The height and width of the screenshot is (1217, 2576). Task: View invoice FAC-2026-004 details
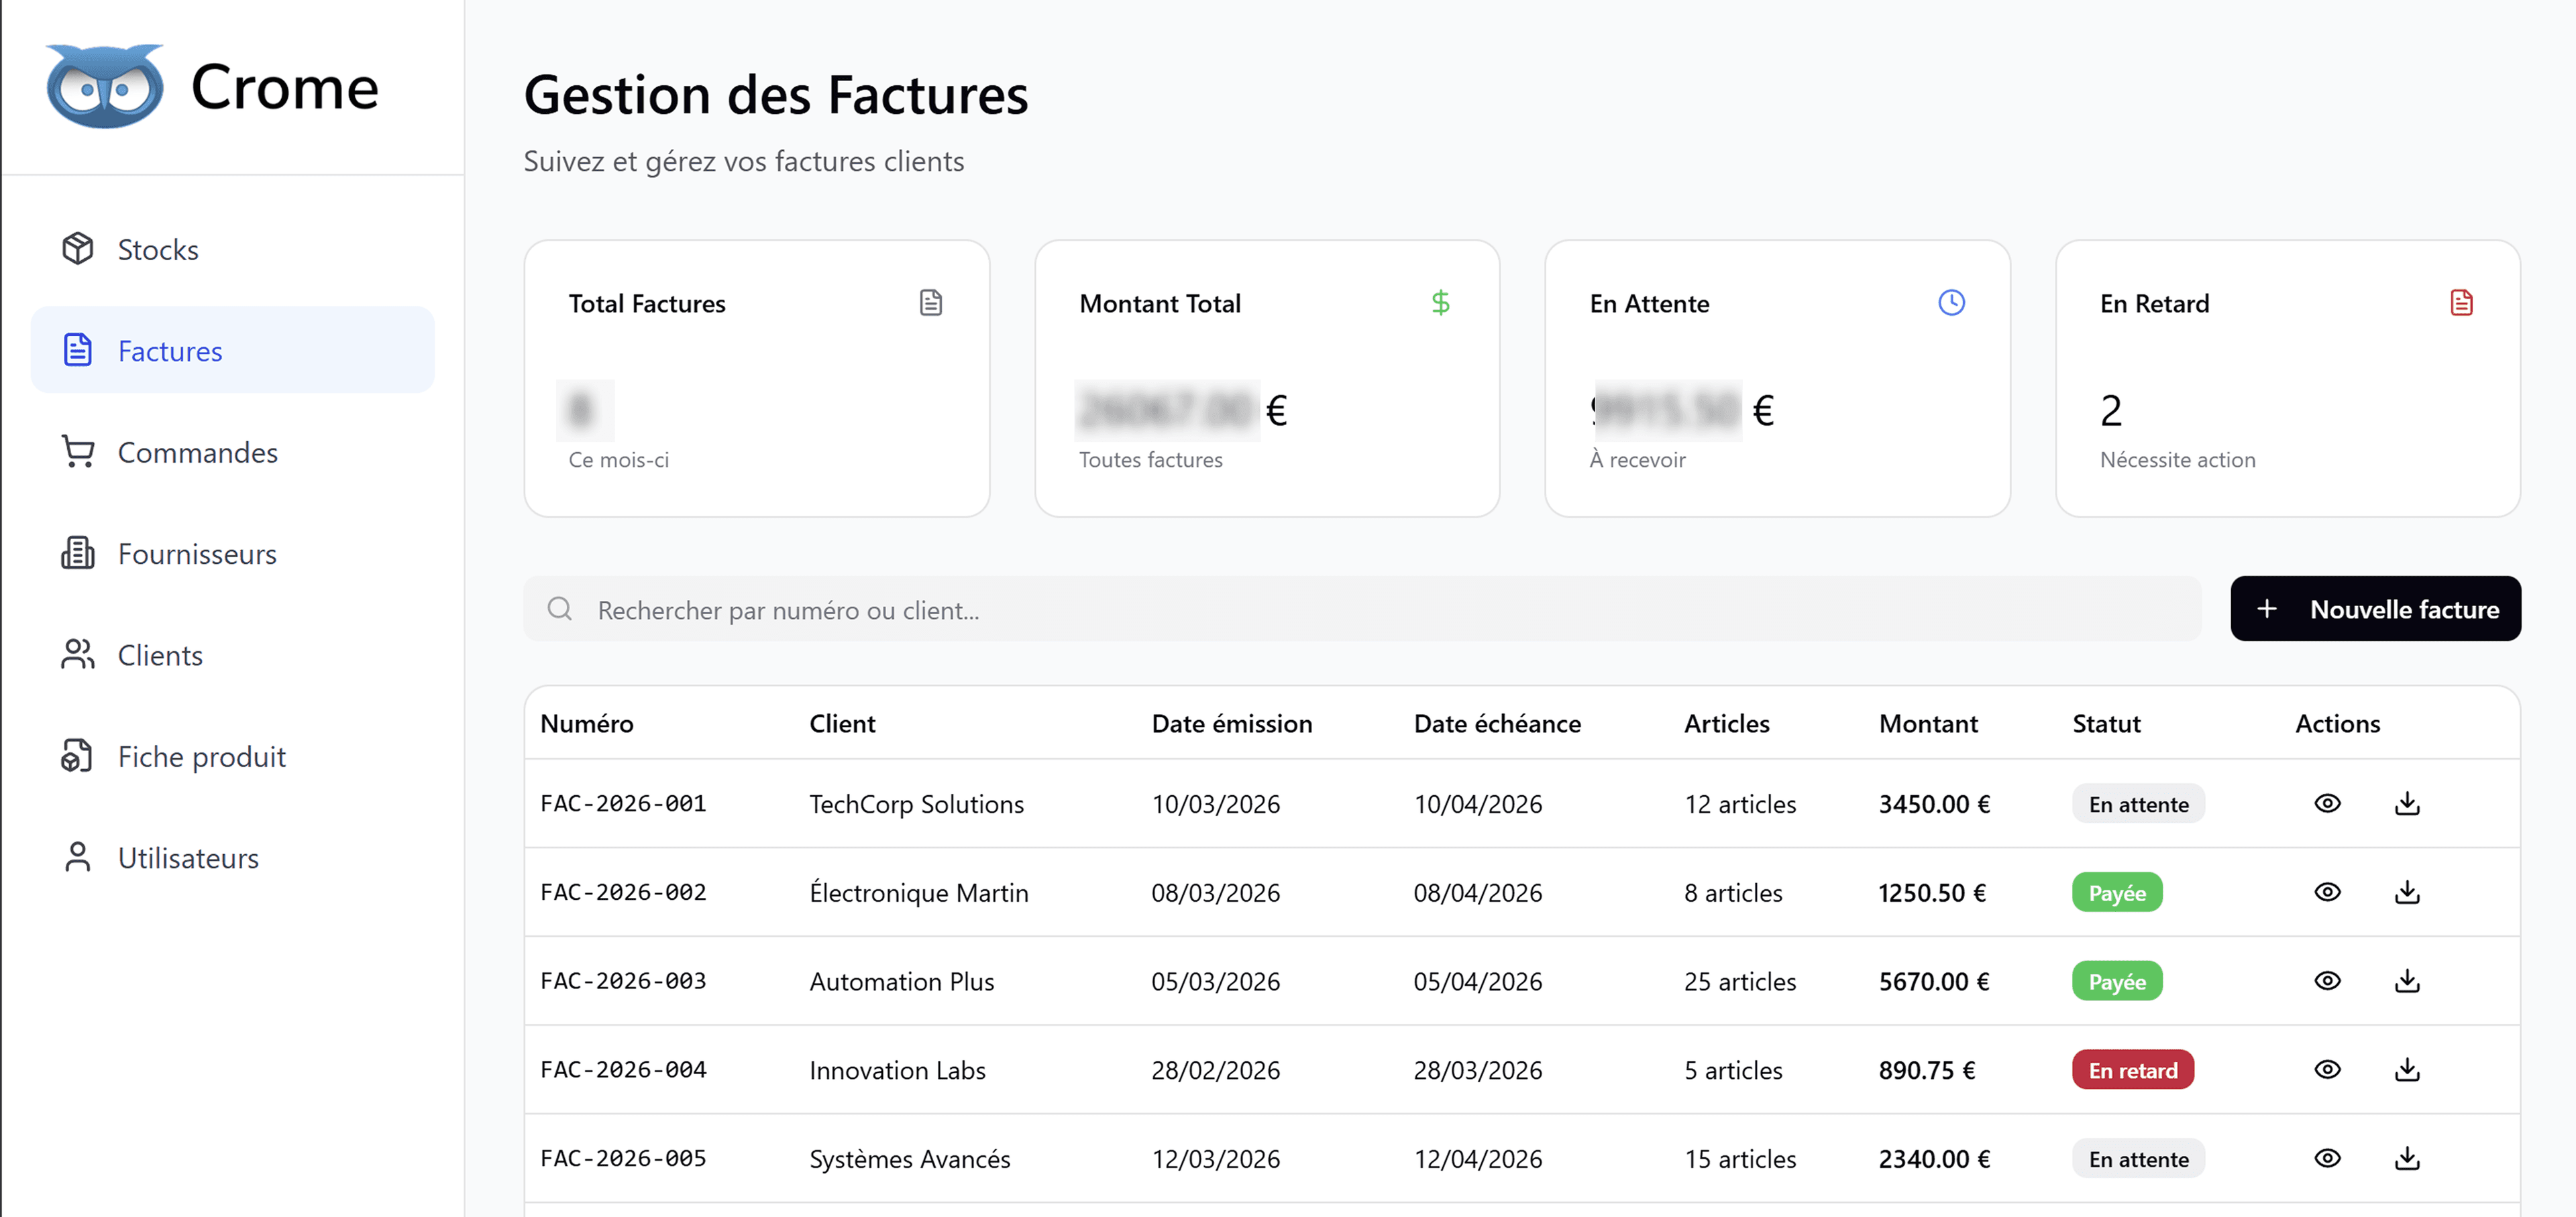(x=2327, y=1069)
